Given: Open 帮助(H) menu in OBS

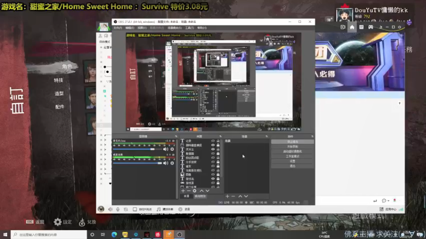Looking at the screenshot, I should click(202, 28).
